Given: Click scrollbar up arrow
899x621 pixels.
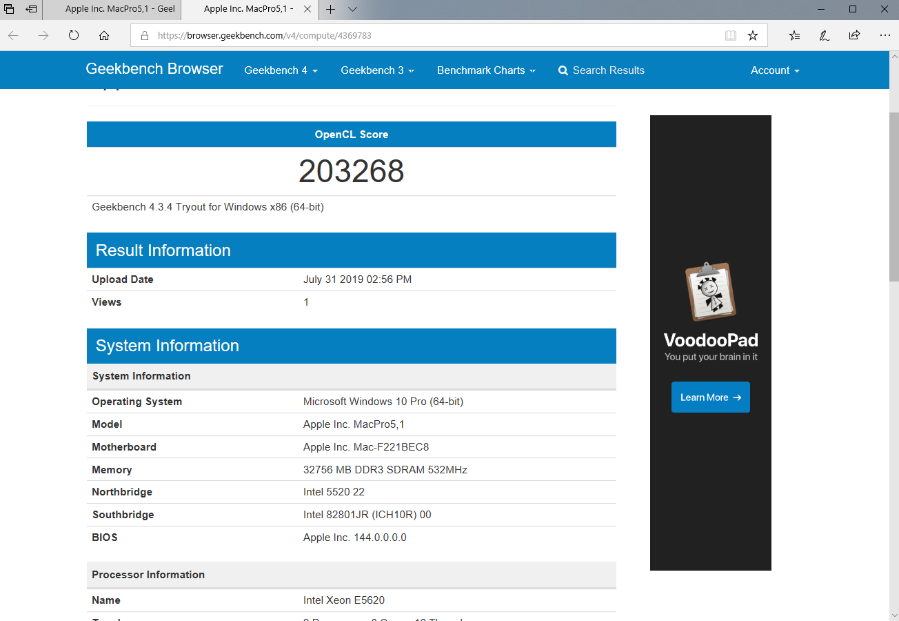Looking at the screenshot, I should pyautogui.click(x=893, y=57).
